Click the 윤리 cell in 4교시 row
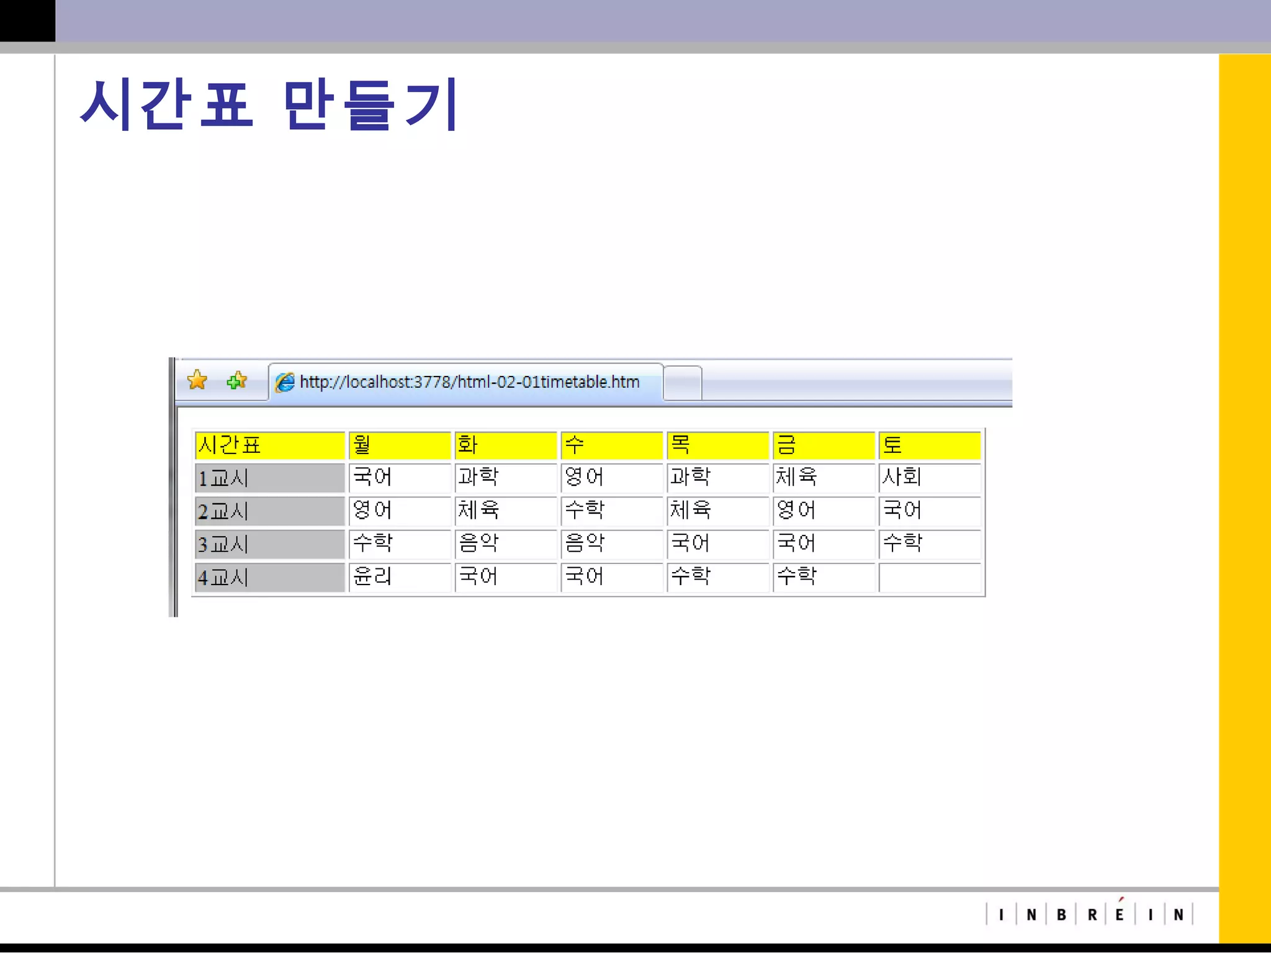 point(399,578)
